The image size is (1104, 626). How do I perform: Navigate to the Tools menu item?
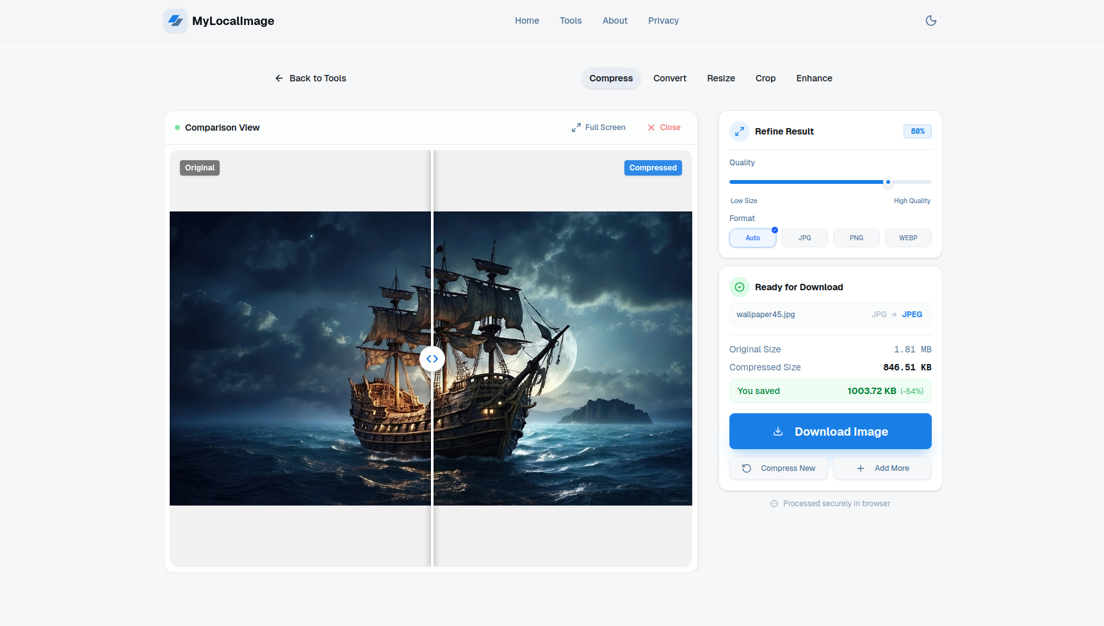point(571,21)
